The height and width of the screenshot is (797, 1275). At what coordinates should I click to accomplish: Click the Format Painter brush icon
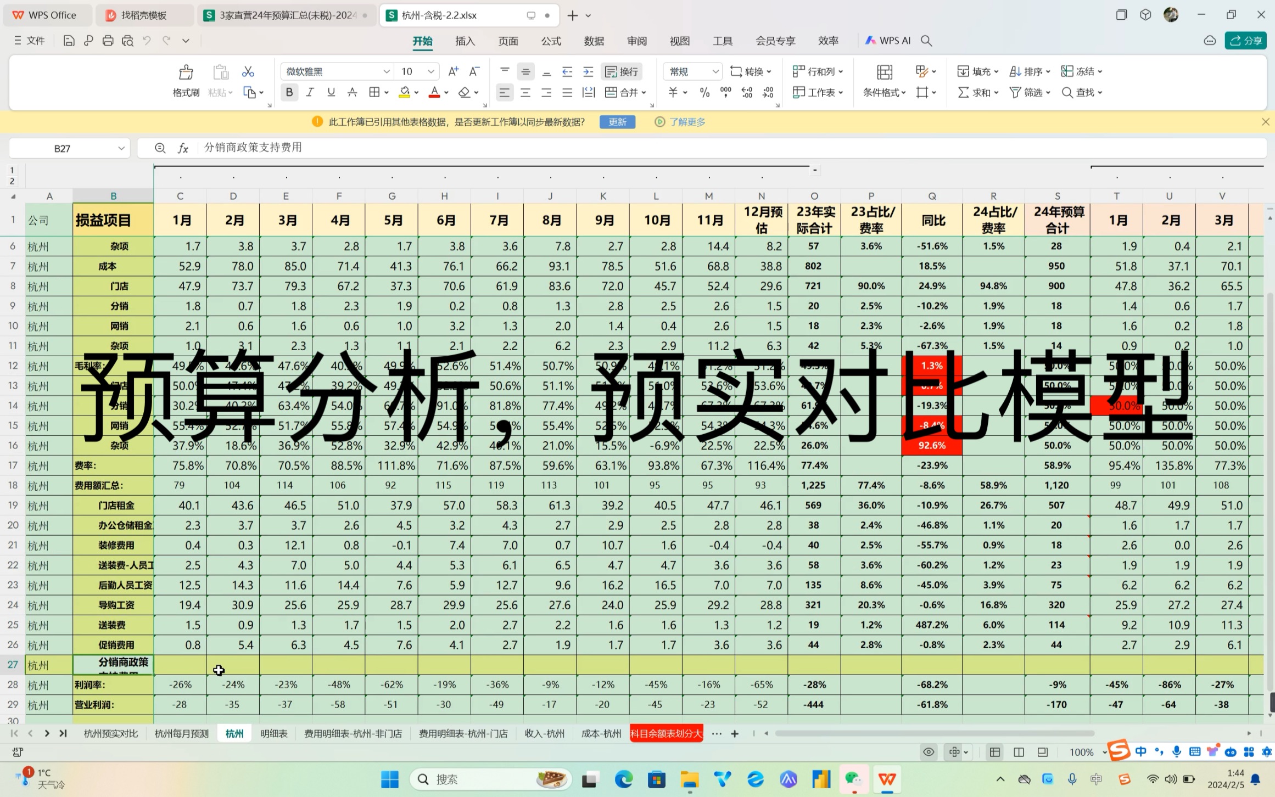(186, 73)
